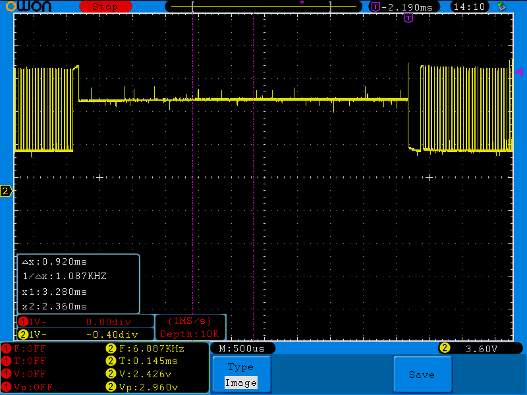Click the yellow trigger source badge beside 3.60V
Image resolution: width=527 pixels, height=395 pixels.
tap(444, 348)
